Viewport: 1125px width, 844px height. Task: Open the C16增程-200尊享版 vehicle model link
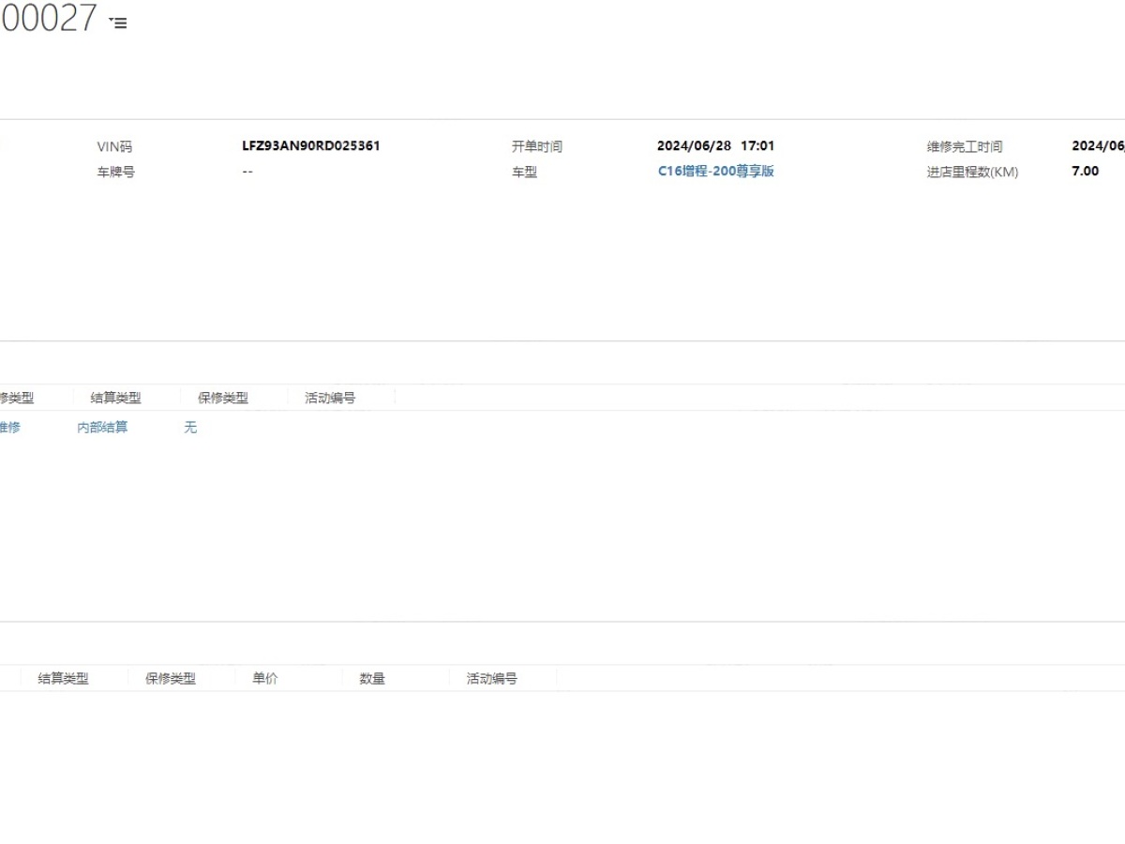pos(715,172)
